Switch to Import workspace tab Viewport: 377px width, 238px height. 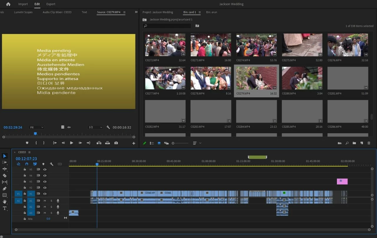[23, 4]
